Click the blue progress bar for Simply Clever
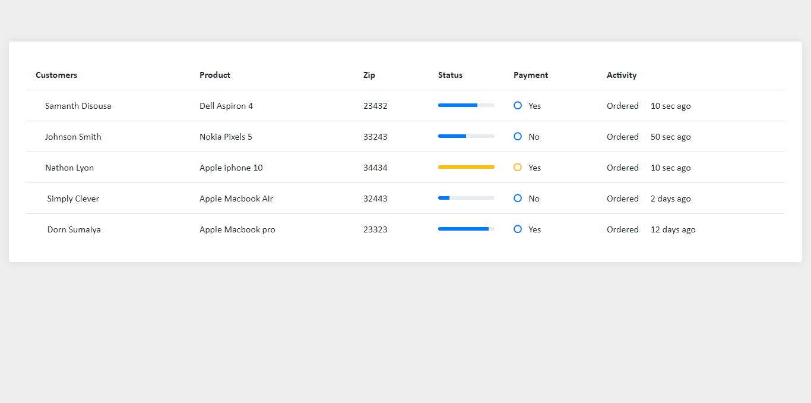The width and height of the screenshot is (811, 403). (443, 197)
